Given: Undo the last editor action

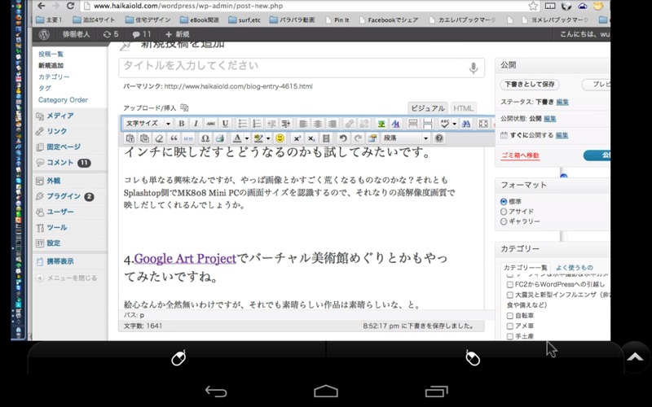Looking at the screenshot, I should (343, 138).
